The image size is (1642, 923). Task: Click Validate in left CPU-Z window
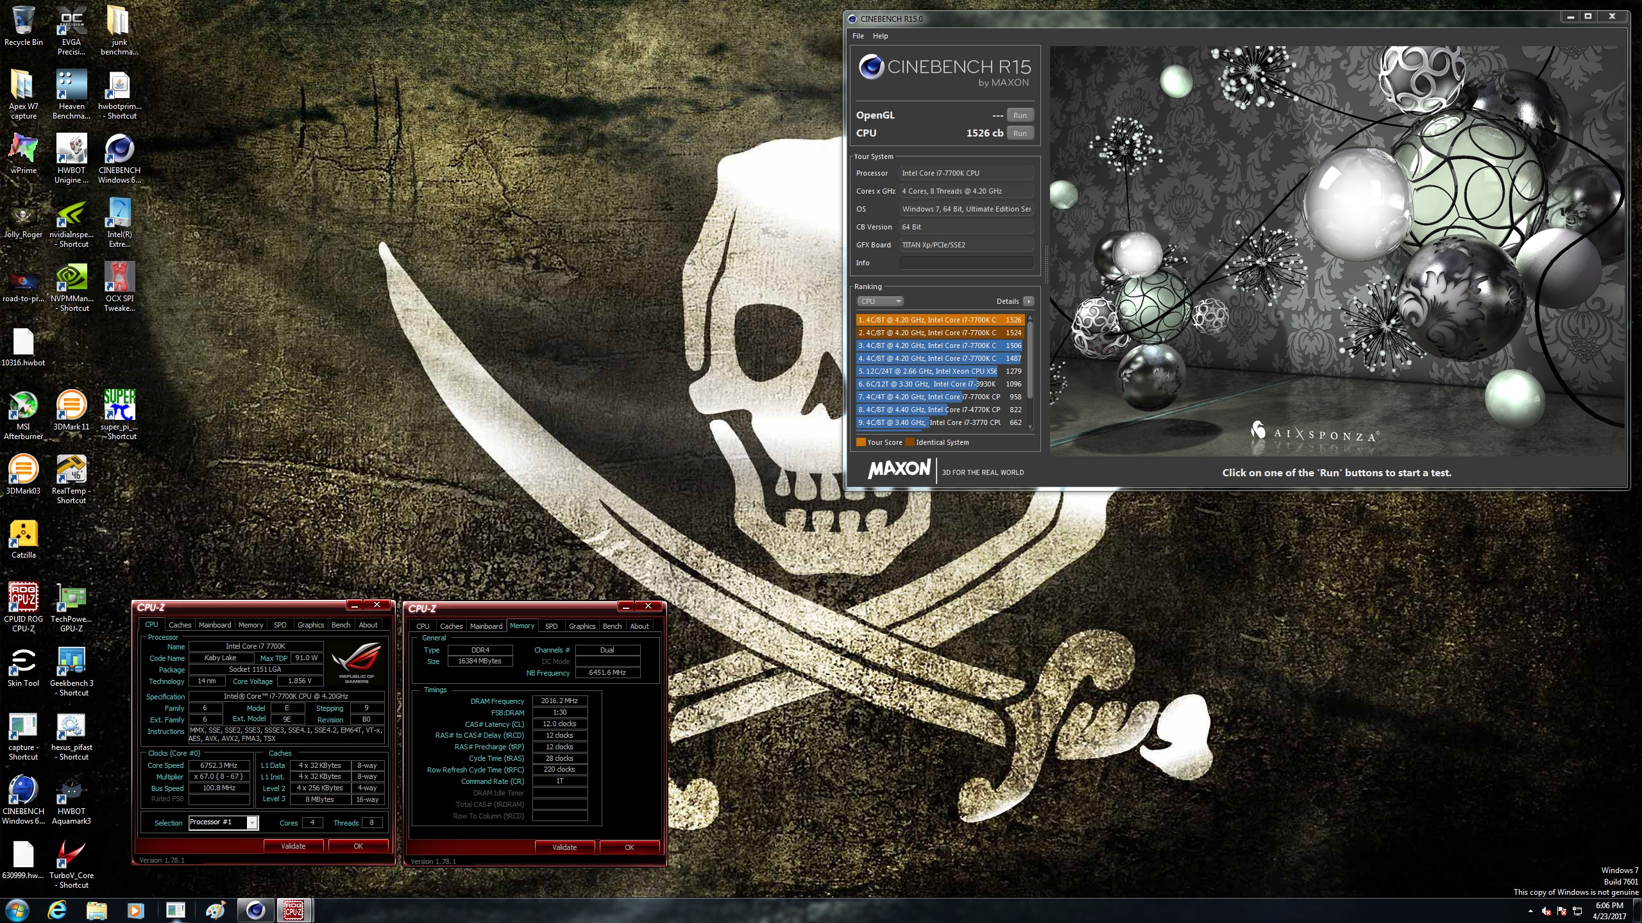click(x=293, y=846)
